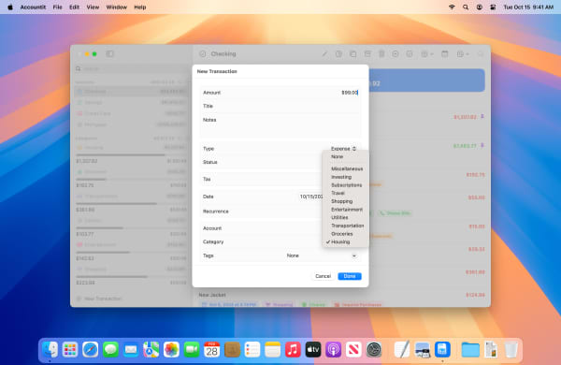Open Spotlight search in menu bar
The image size is (561, 365).
(x=466, y=7)
